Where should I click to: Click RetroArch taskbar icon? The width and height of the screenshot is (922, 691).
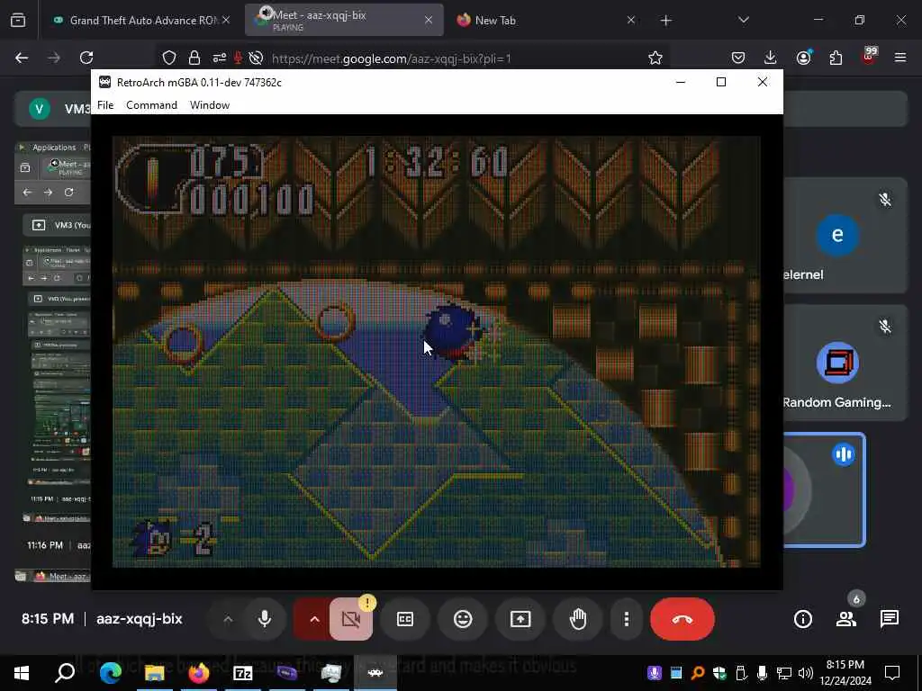tap(375, 673)
